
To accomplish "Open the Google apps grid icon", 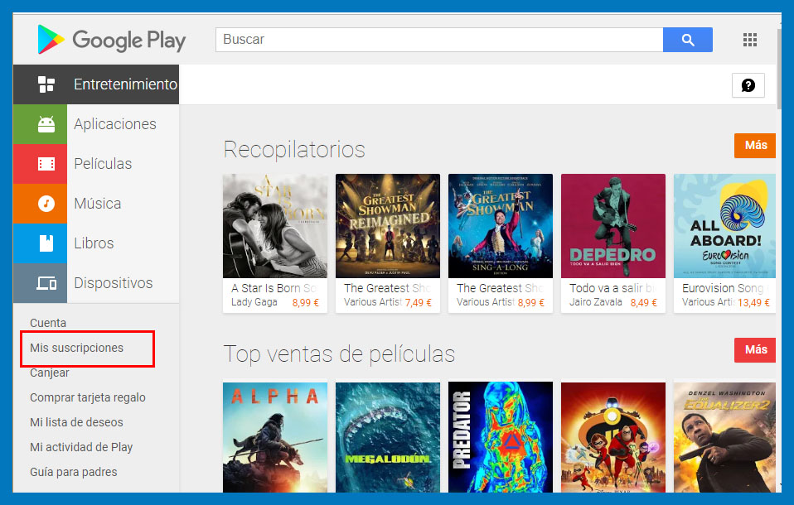I will point(750,40).
